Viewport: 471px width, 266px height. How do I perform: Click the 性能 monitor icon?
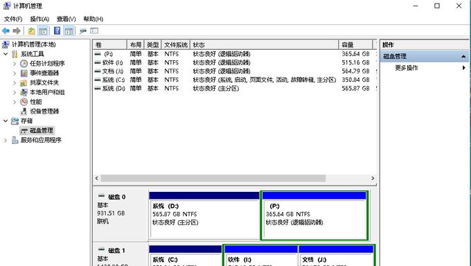click(x=24, y=102)
